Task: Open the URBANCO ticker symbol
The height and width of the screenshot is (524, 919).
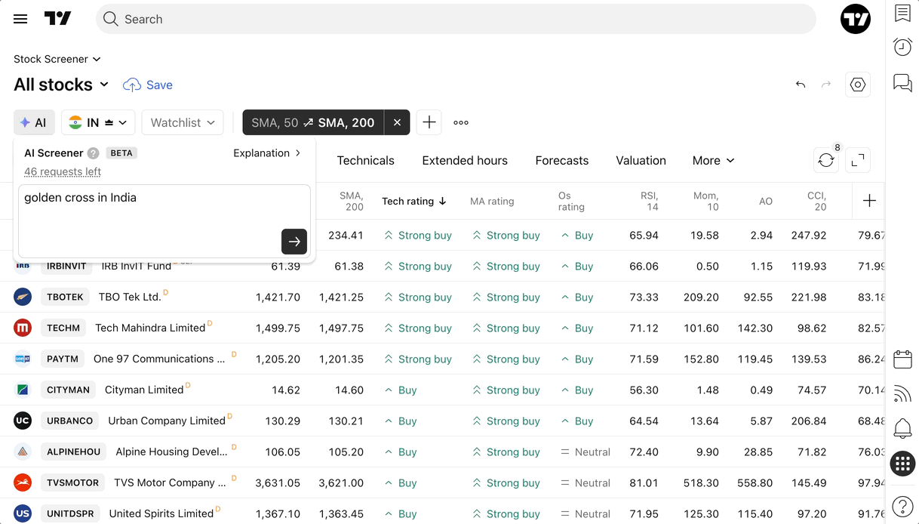Action: (x=70, y=421)
